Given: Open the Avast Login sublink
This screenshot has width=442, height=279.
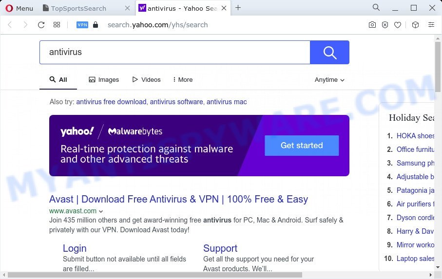Looking at the screenshot, I should click(75, 248).
